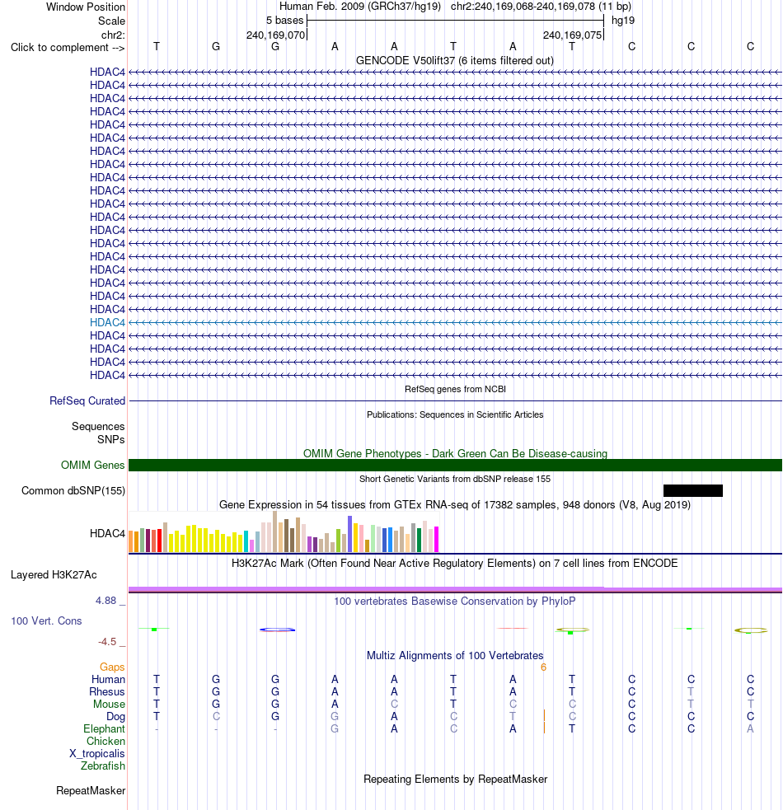Image resolution: width=783 pixels, height=810 pixels.
Task: Click the OMIM Genes track label
Action: click(x=93, y=465)
